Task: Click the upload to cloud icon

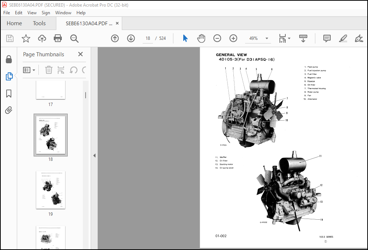Action: [x=42, y=38]
